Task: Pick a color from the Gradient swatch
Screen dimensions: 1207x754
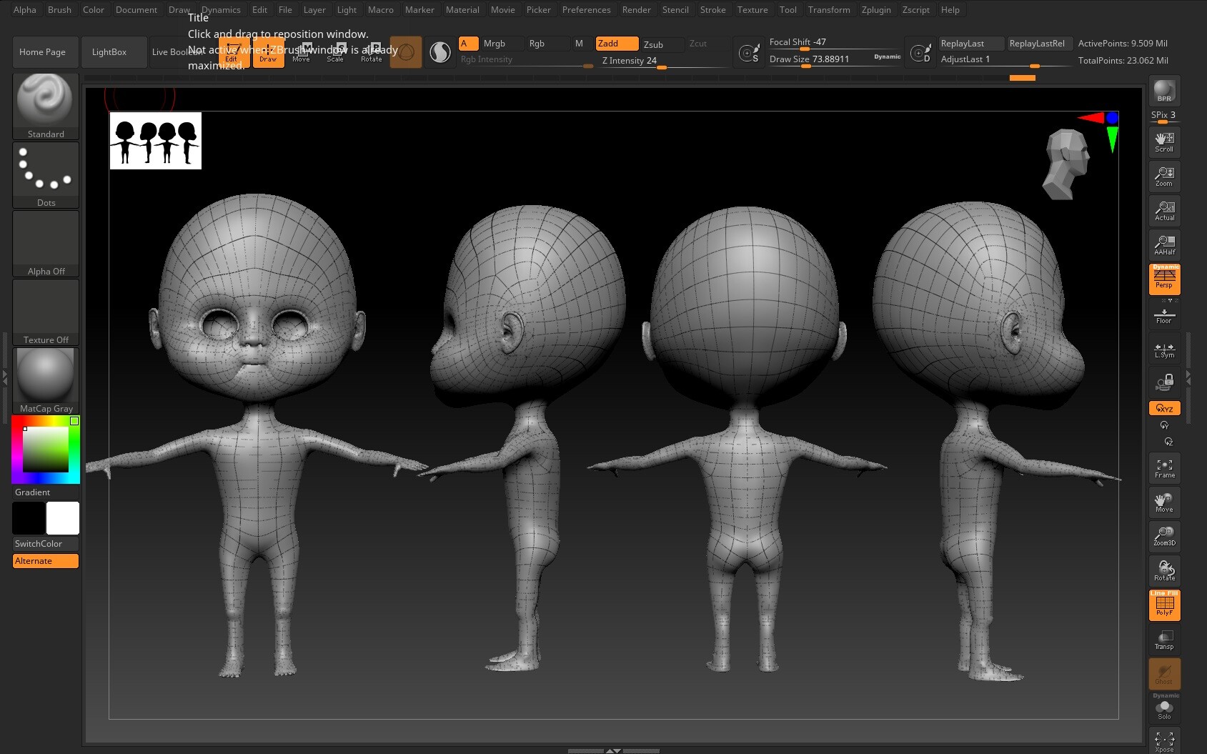Action: pos(45,449)
